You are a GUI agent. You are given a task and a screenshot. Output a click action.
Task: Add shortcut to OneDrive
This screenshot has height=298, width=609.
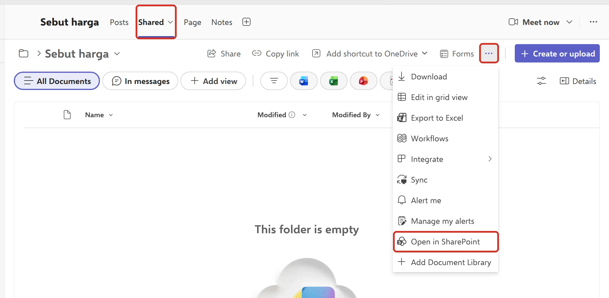365,54
